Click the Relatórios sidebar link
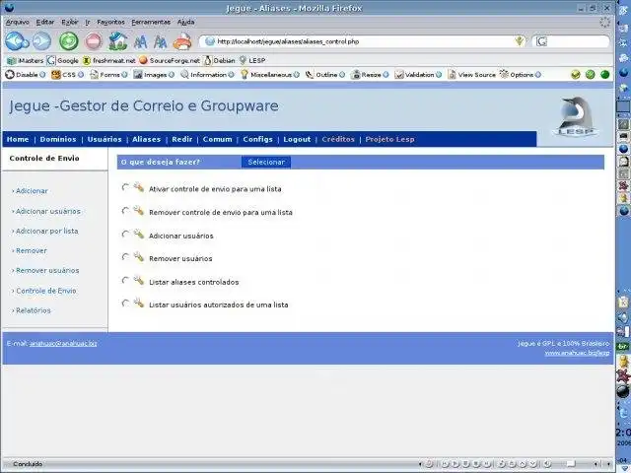Screen dimensions: 631x473 pyautogui.click(x=33, y=310)
